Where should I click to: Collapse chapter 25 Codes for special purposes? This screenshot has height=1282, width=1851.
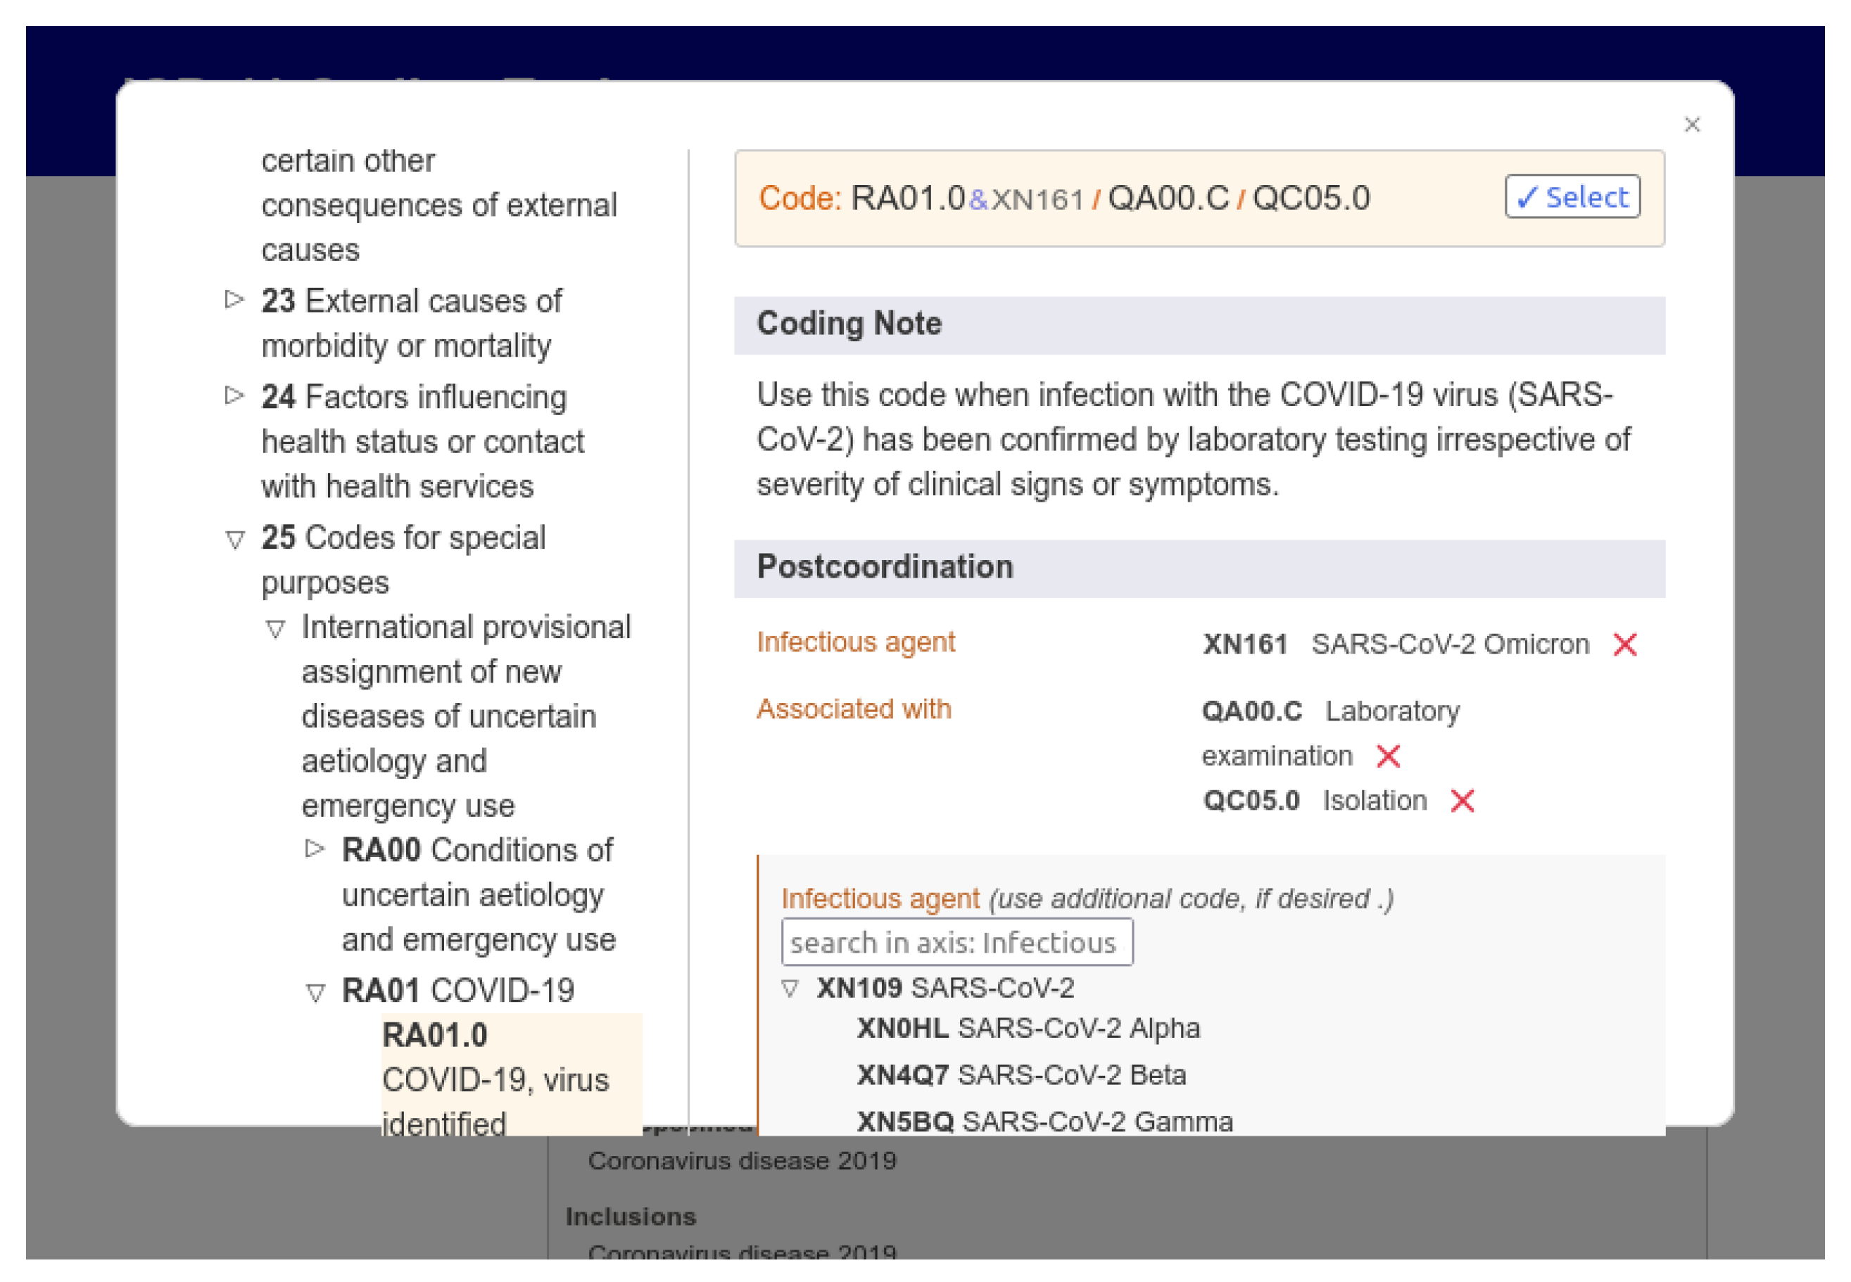234,539
